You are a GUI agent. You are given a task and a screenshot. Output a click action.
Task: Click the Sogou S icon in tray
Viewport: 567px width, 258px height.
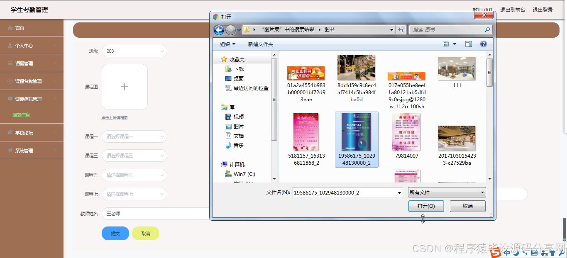click(x=496, y=252)
